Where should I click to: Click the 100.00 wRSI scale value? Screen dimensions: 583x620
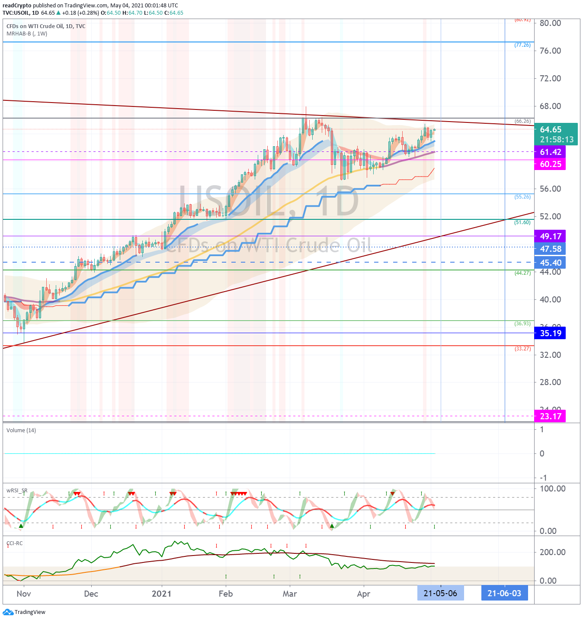point(552,489)
